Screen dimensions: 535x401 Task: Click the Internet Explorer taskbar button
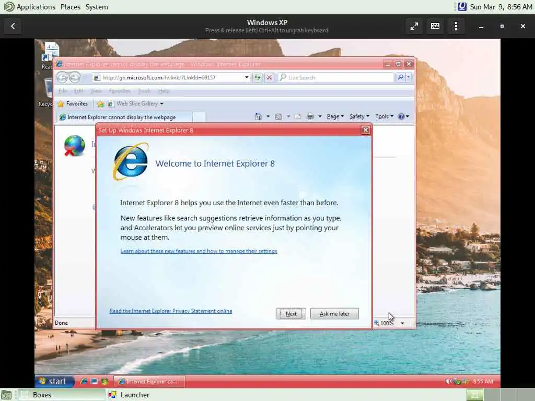point(149,382)
